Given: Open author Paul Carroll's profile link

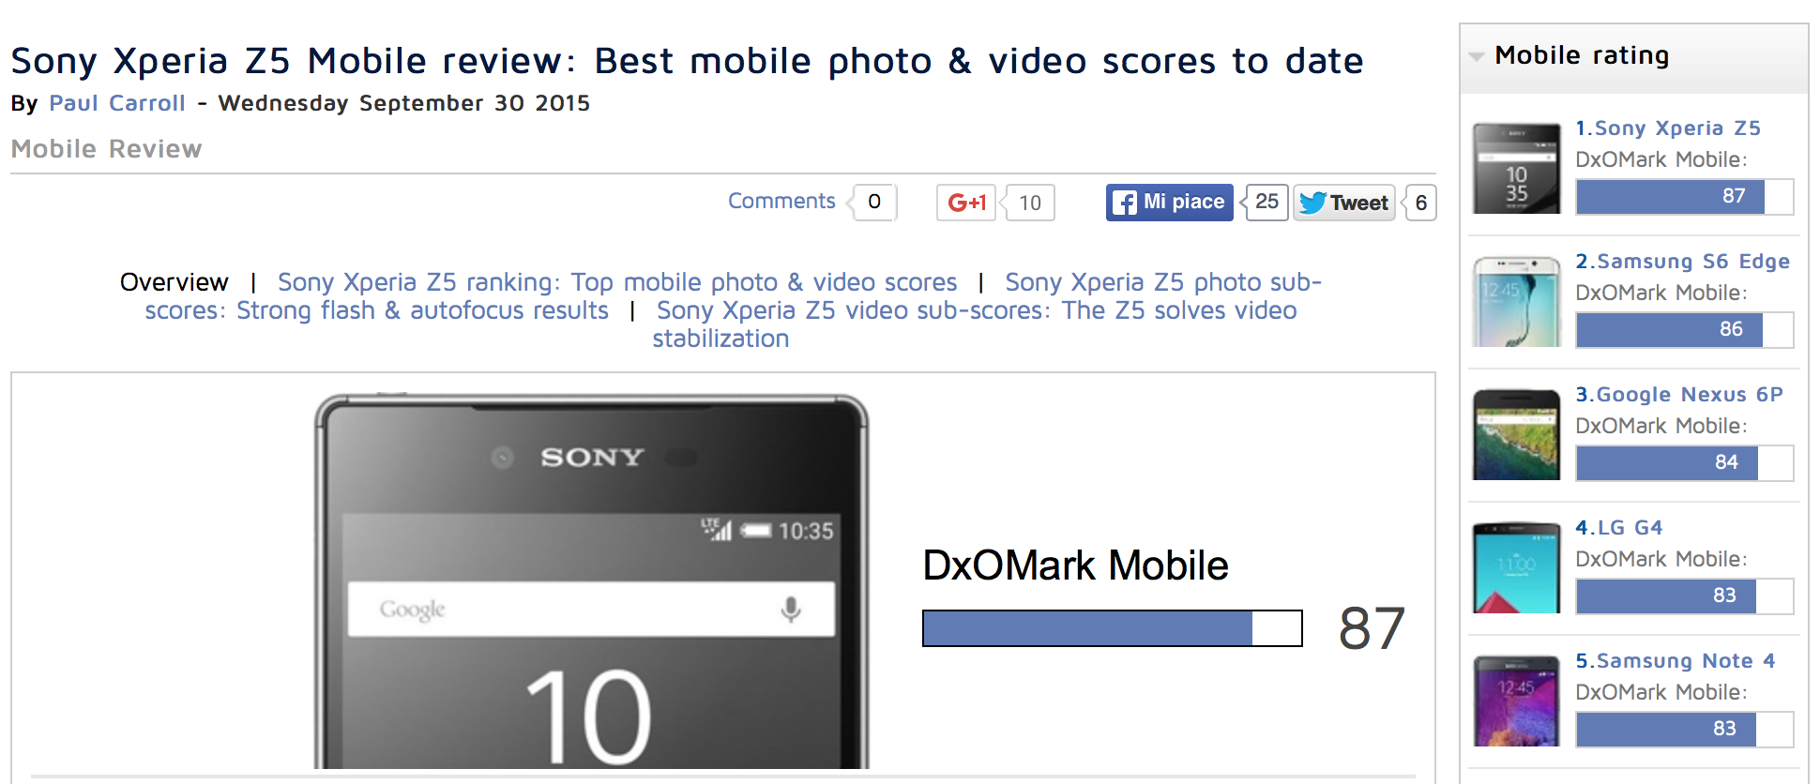Looking at the screenshot, I should [117, 103].
